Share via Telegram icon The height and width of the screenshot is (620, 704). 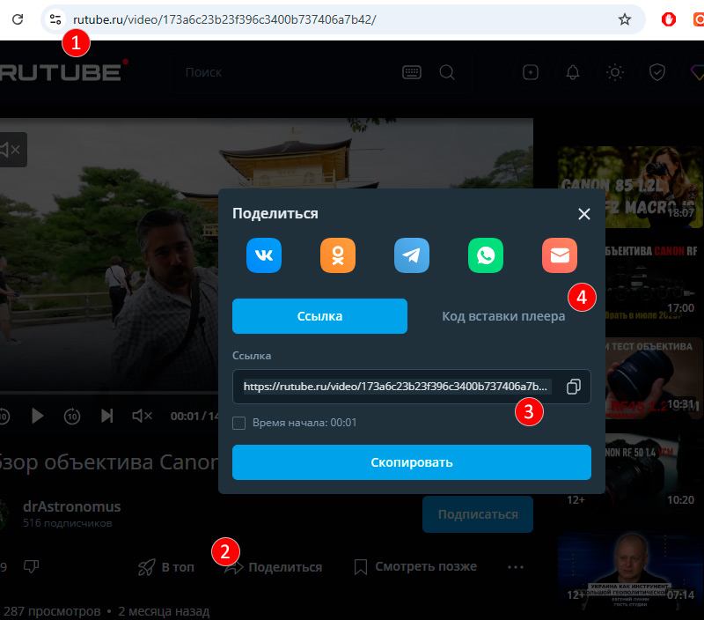[412, 255]
